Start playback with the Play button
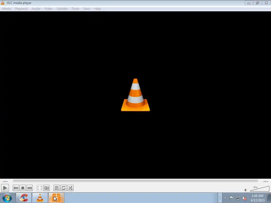The image size is (271, 203). click(5, 188)
